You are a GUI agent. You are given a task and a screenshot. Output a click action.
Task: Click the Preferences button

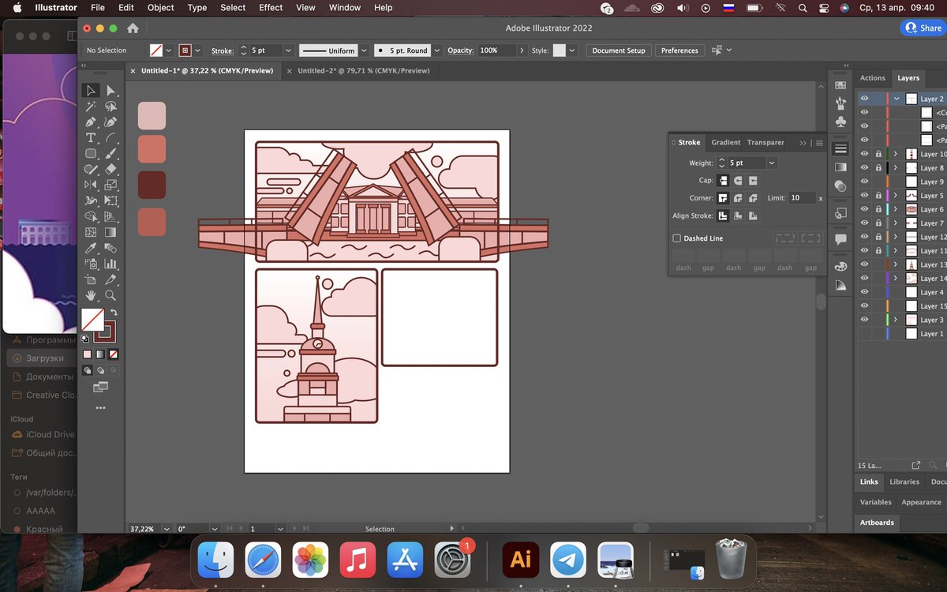pos(679,51)
